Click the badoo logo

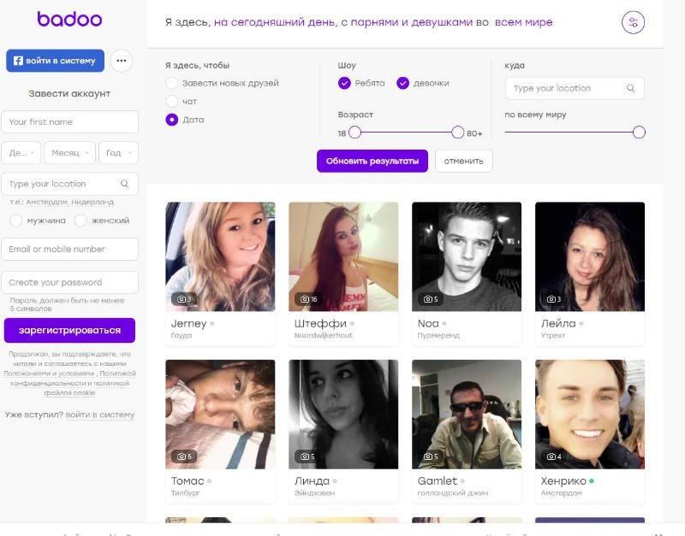click(x=69, y=19)
